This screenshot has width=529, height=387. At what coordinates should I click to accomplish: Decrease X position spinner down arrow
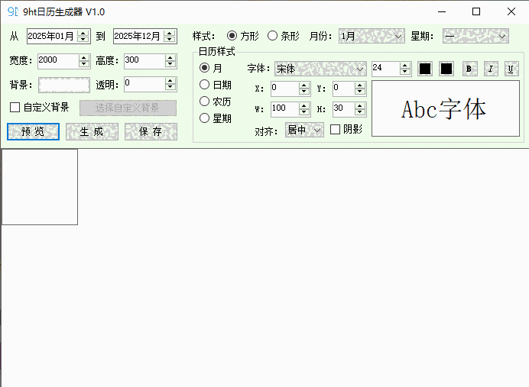click(304, 92)
